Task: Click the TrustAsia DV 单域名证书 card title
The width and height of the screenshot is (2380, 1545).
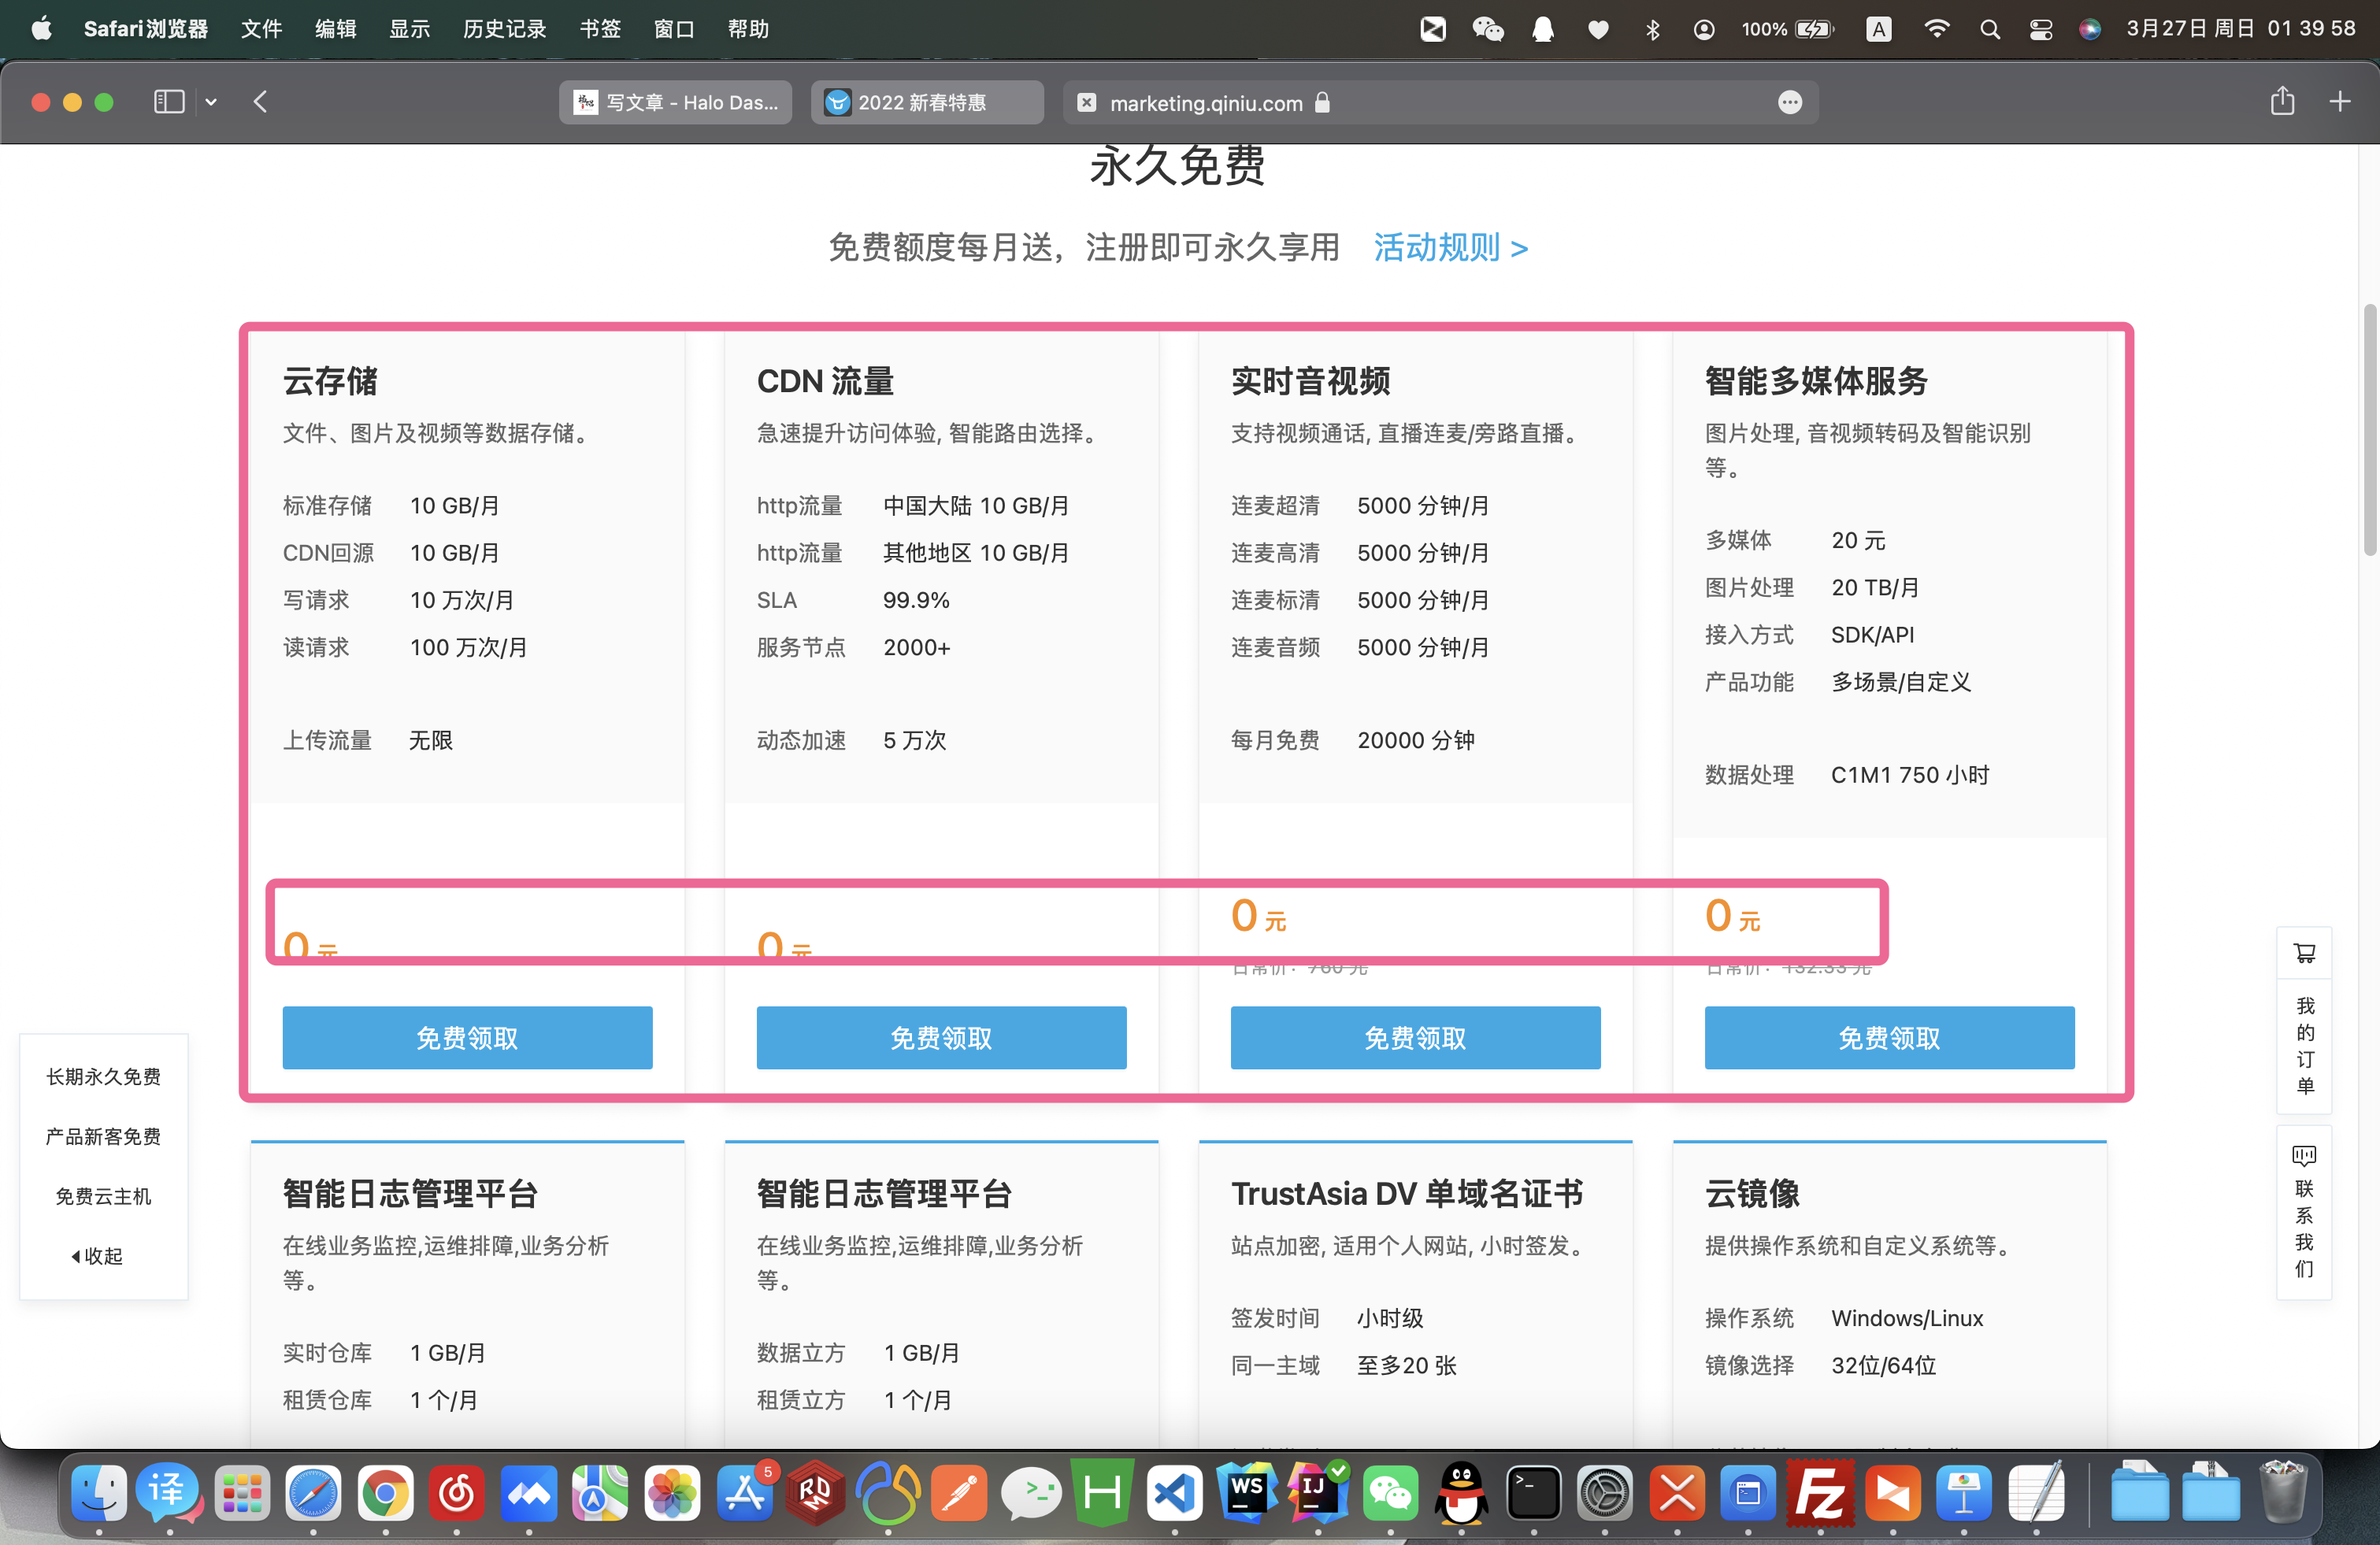Action: 1407,1194
